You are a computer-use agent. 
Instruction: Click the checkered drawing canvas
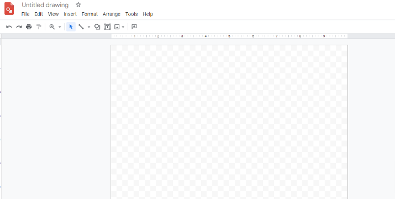tap(229, 122)
